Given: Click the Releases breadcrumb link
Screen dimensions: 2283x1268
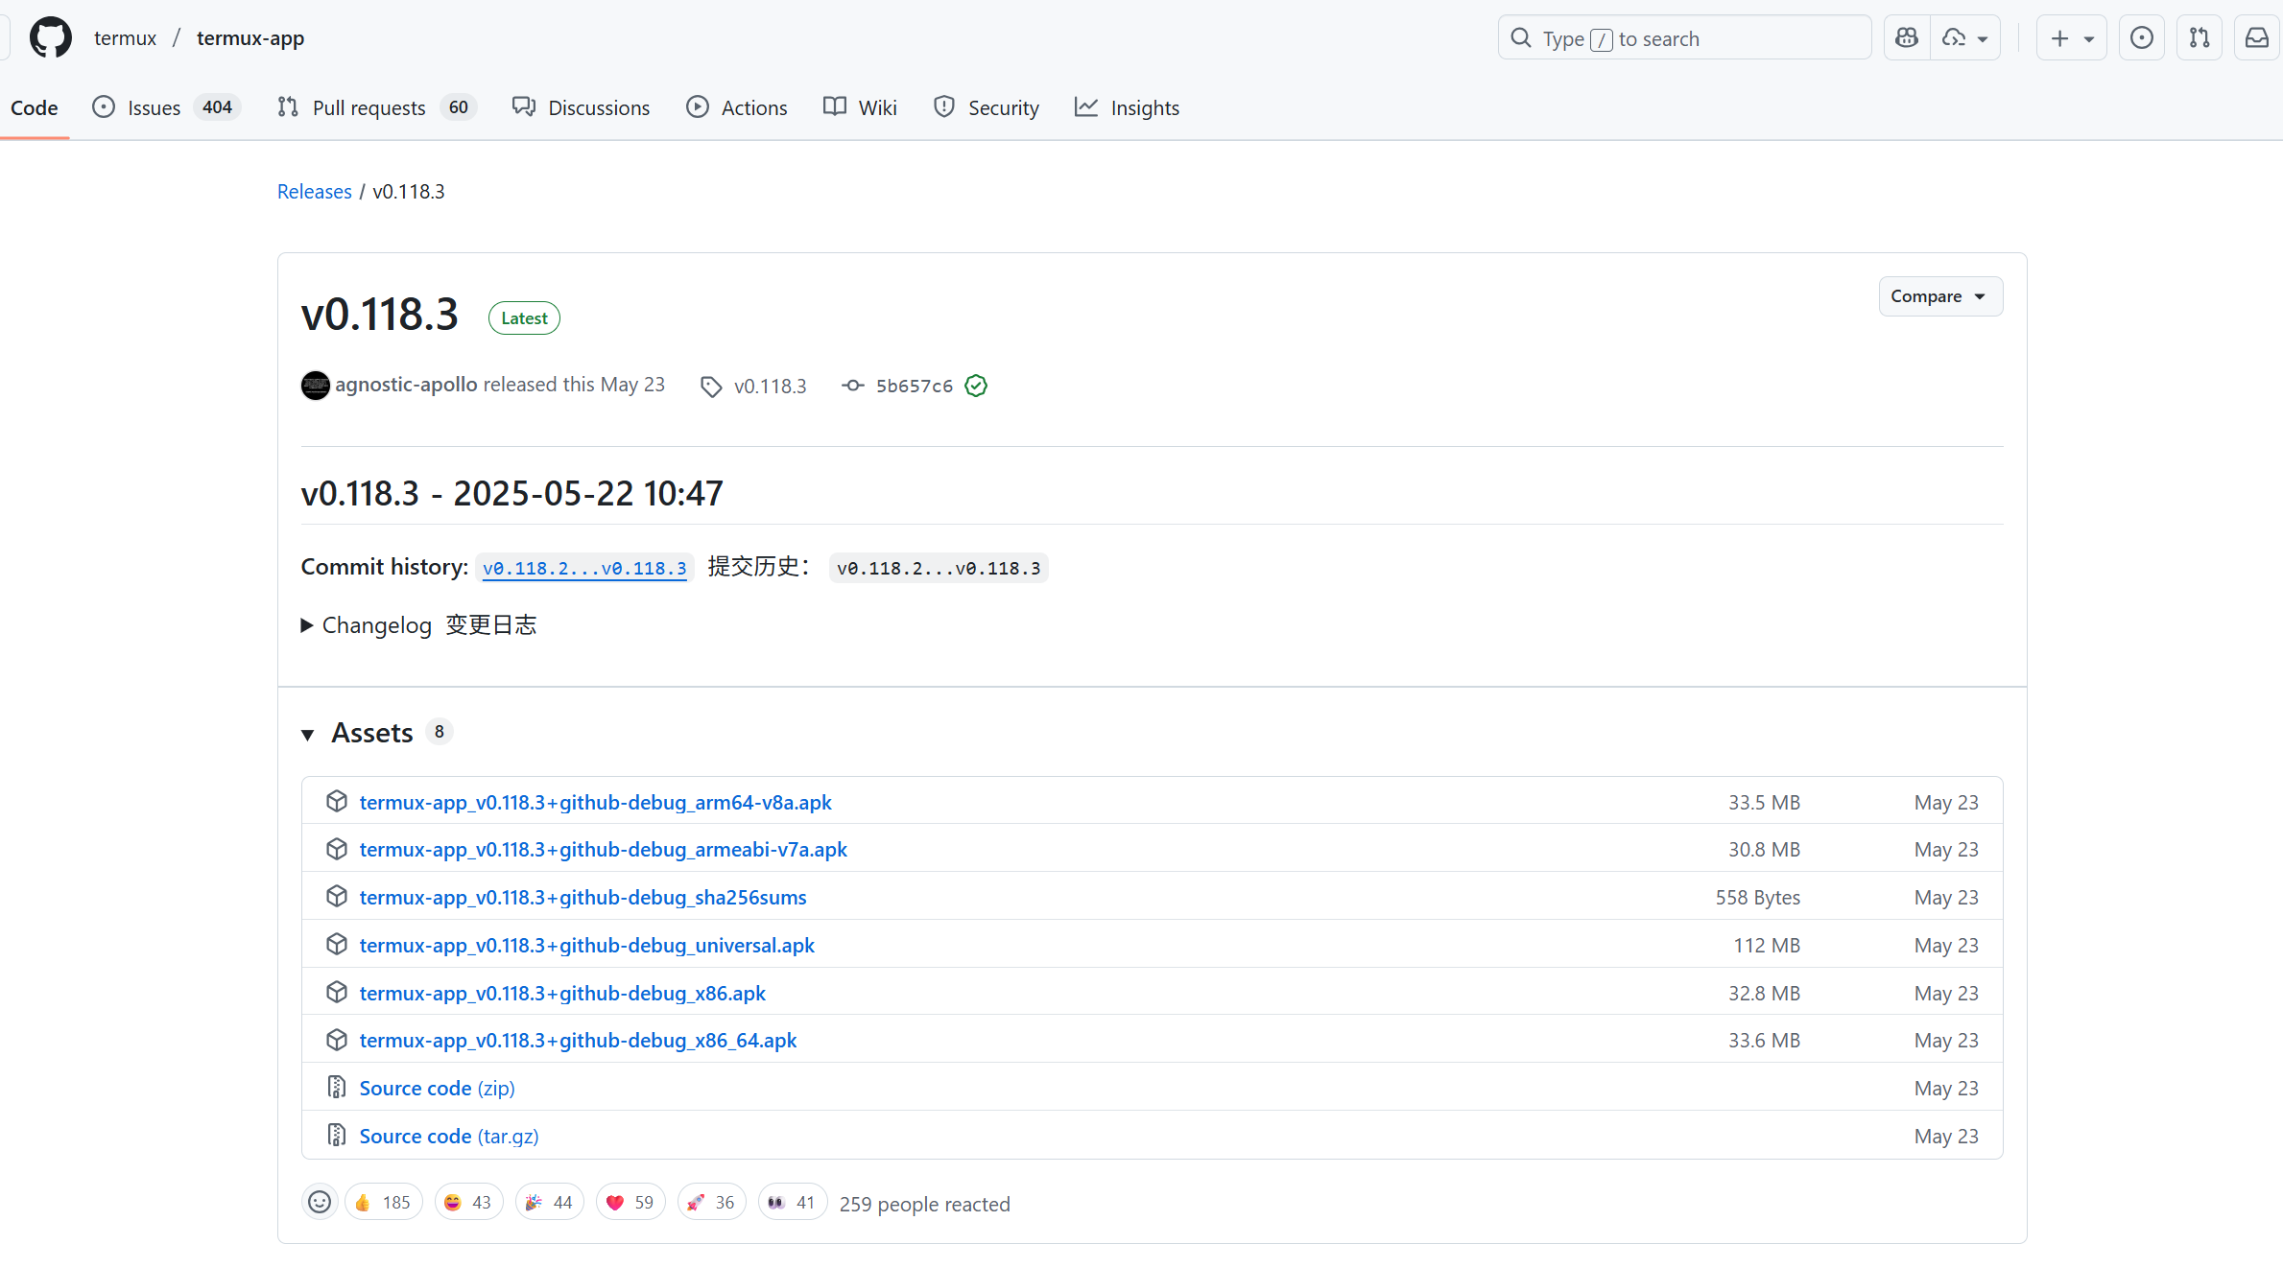Looking at the screenshot, I should [x=314, y=192].
